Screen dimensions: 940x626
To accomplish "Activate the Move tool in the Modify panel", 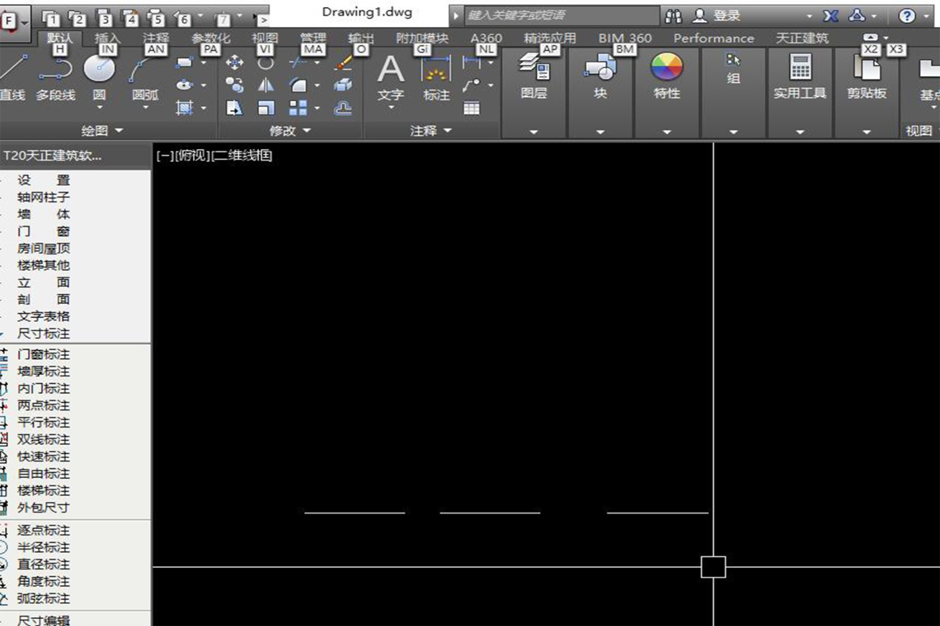I will [x=234, y=62].
